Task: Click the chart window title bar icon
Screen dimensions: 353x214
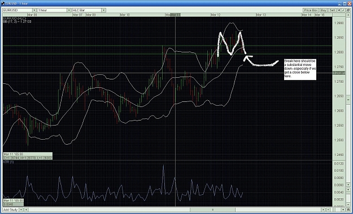Action: click(x=3, y=3)
